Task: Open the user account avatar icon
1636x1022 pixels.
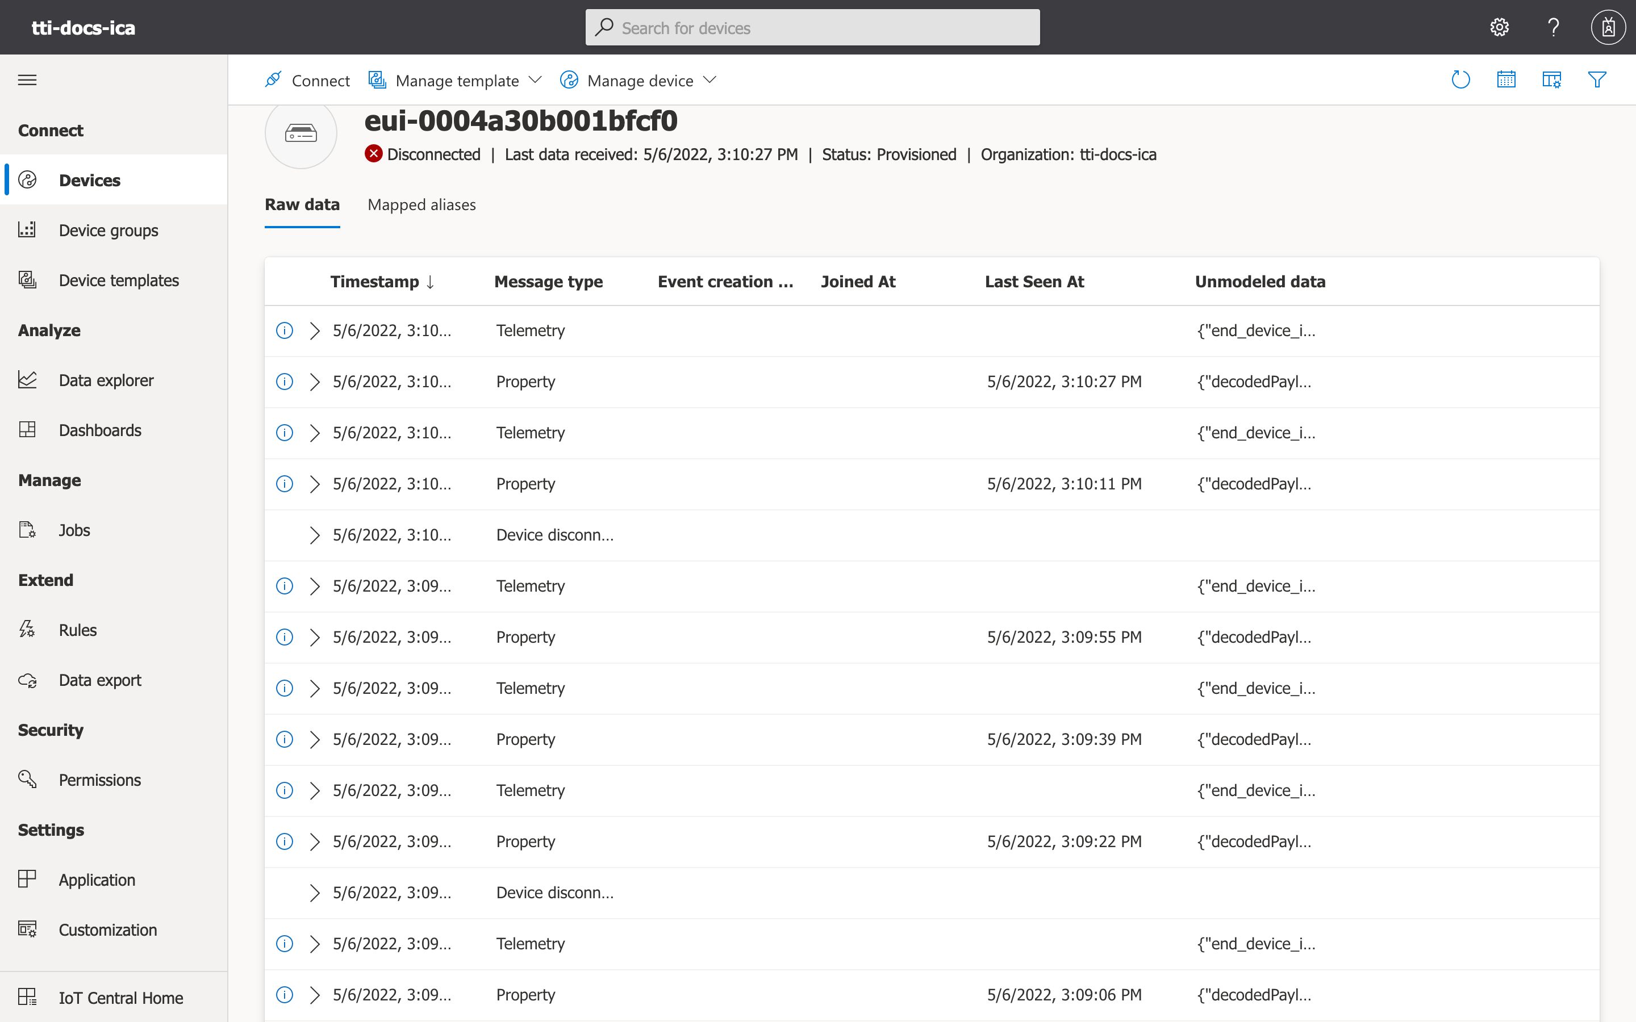Action: [x=1608, y=27]
